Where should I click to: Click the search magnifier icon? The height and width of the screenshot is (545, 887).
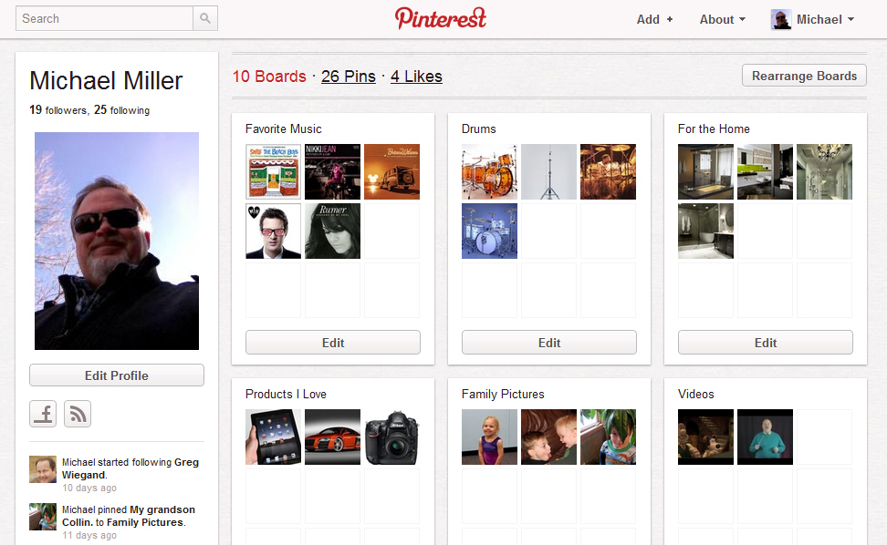(205, 18)
